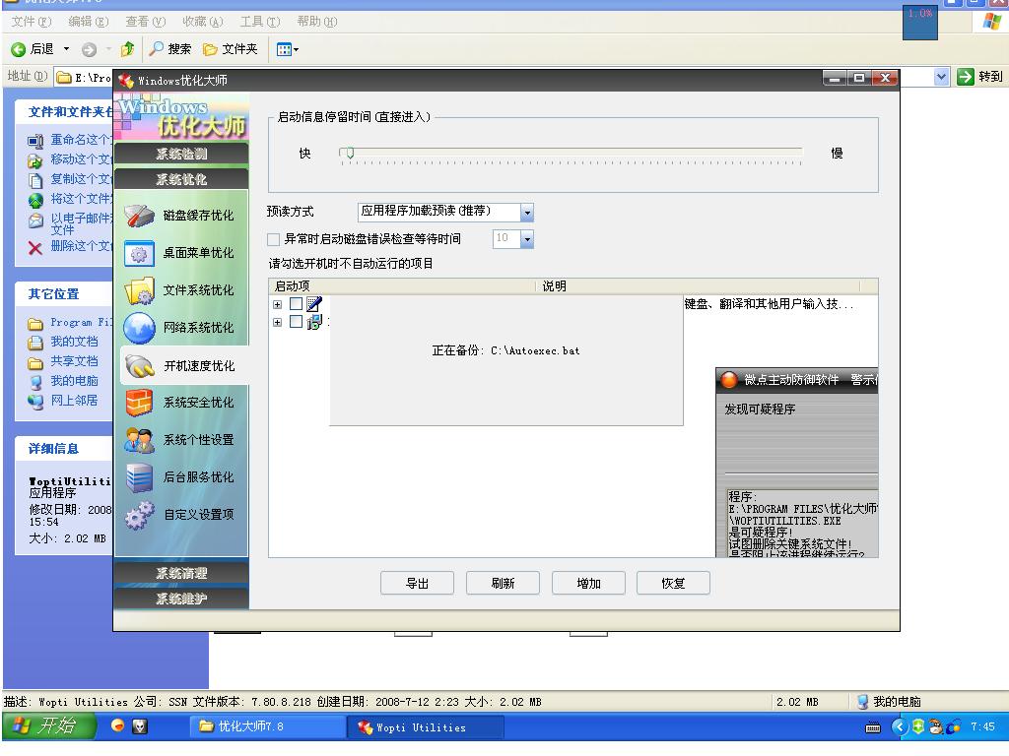The height and width of the screenshot is (756, 1009).
Task: Switch to Wopti Utilities taskbar button
Action: coord(426,727)
